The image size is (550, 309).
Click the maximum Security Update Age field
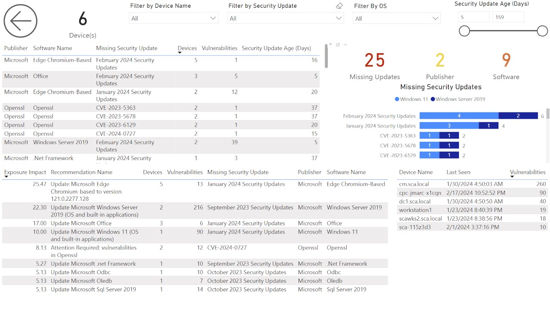click(508, 17)
